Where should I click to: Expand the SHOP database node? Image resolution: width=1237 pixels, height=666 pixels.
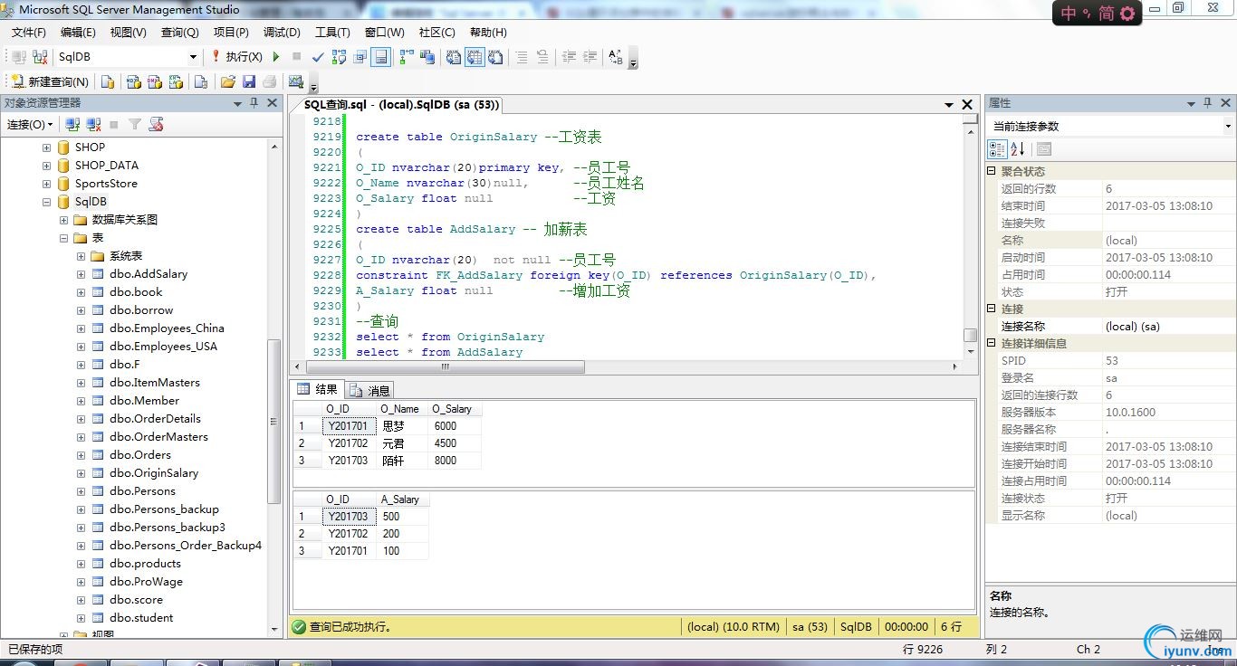click(x=46, y=147)
